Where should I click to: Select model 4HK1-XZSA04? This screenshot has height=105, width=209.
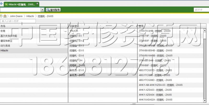[x=170, y=95]
